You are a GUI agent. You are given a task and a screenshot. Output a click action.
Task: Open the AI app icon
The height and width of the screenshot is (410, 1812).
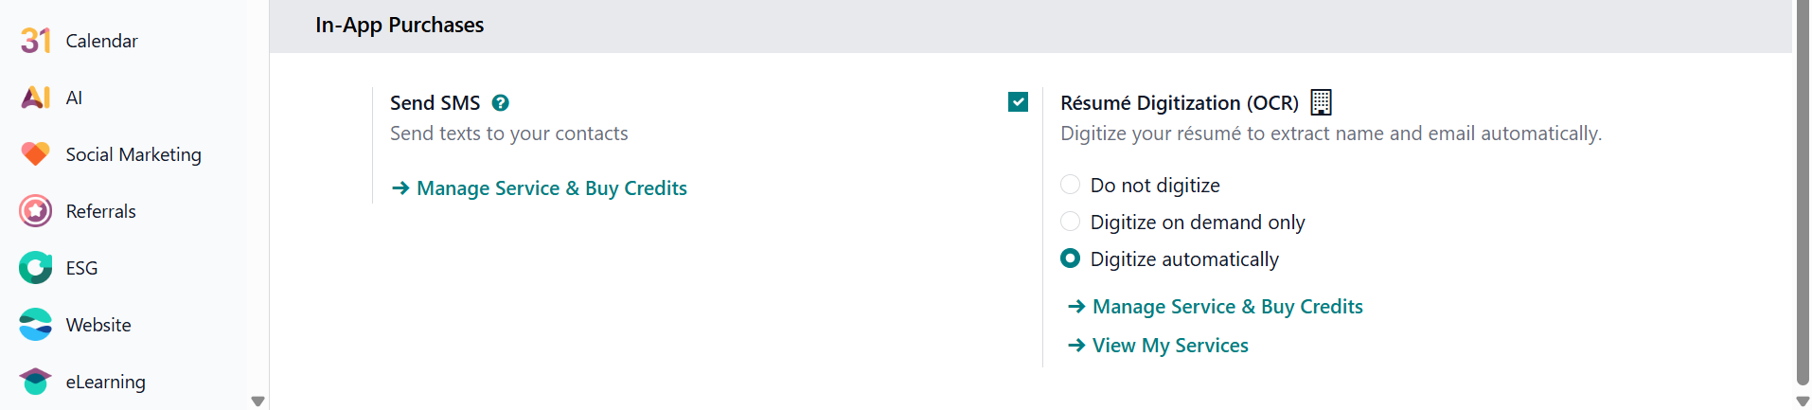35,98
